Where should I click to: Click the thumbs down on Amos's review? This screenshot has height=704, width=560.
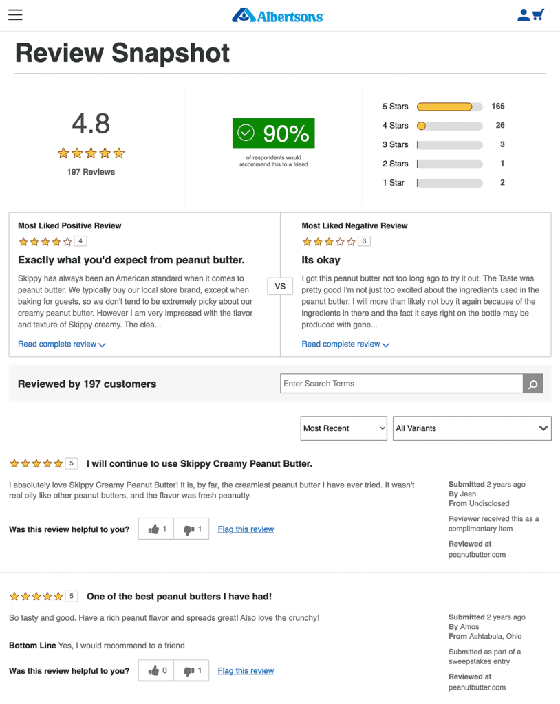(x=191, y=670)
